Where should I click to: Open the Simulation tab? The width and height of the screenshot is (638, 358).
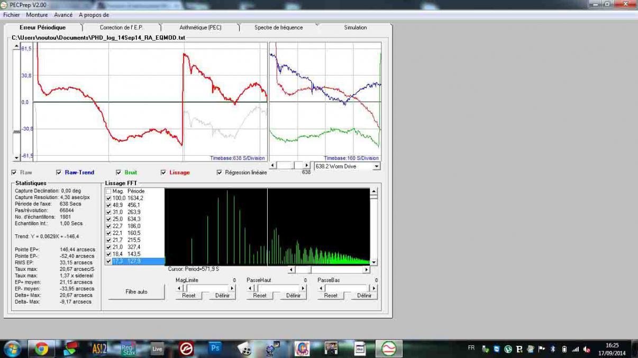tap(356, 27)
